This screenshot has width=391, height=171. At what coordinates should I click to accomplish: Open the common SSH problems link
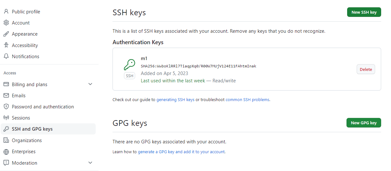(248, 99)
